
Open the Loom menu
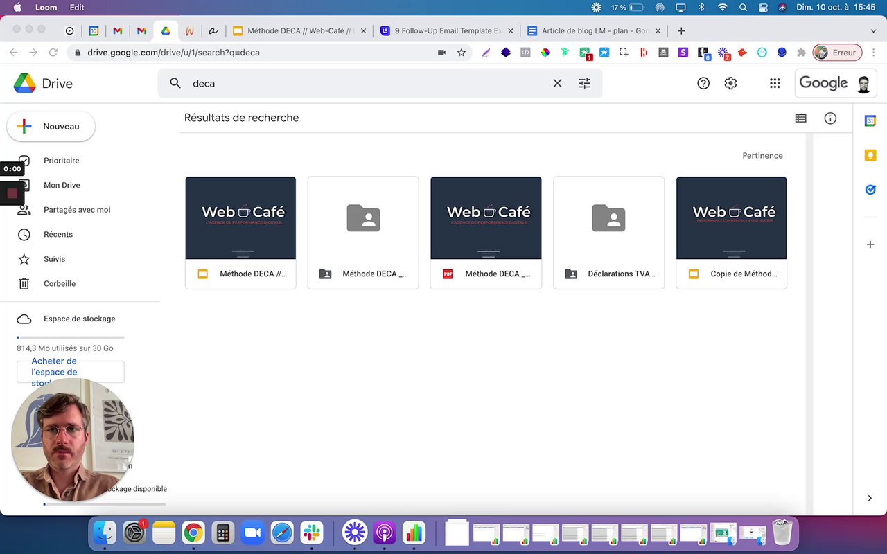pos(46,8)
